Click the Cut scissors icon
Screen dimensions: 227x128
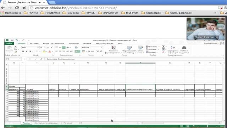[x=16, y=47]
